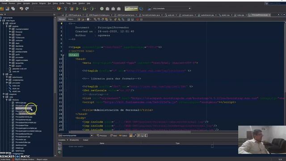Open the Navigate menu
The image size is (286, 161).
[x=26, y=3]
